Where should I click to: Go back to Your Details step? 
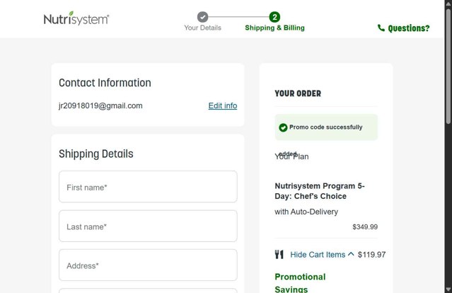[x=202, y=28]
